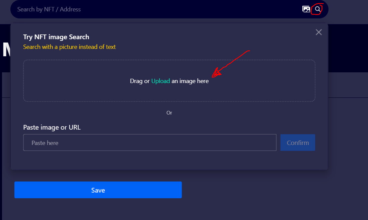Click the blue Save button
The width and height of the screenshot is (368, 220).
click(x=98, y=190)
